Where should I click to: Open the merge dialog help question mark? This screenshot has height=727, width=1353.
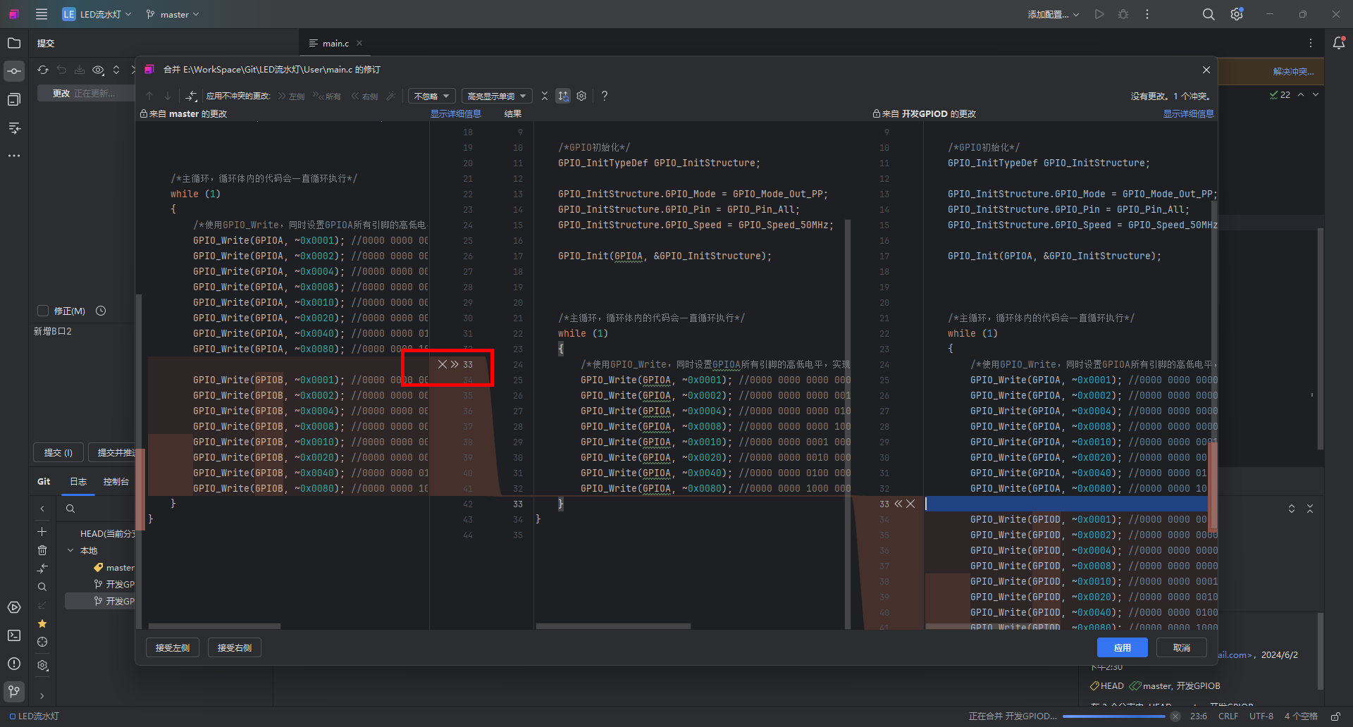point(604,96)
